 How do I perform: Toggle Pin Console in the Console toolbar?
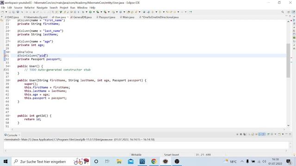click(x=268, y=134)
